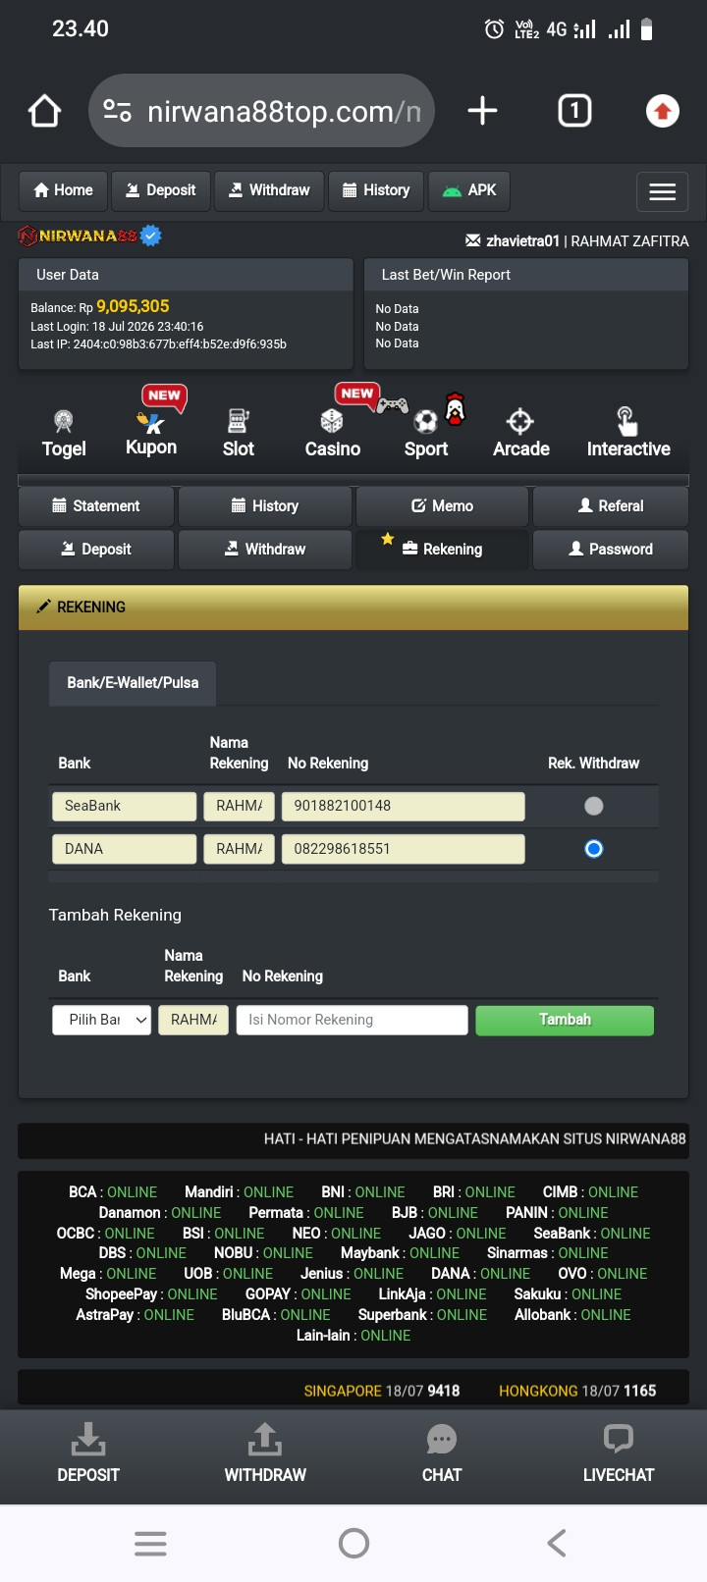The image size is (707, 1582).
Task: Open a new tab with plus icon
Action: point(482,111)
